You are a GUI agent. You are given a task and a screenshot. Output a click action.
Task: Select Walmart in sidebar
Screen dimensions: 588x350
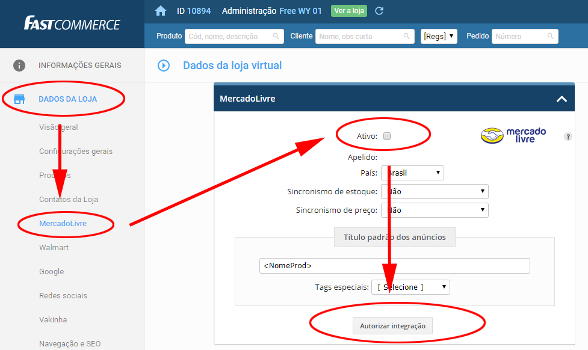pyautogui.click(x=54, y=247)
